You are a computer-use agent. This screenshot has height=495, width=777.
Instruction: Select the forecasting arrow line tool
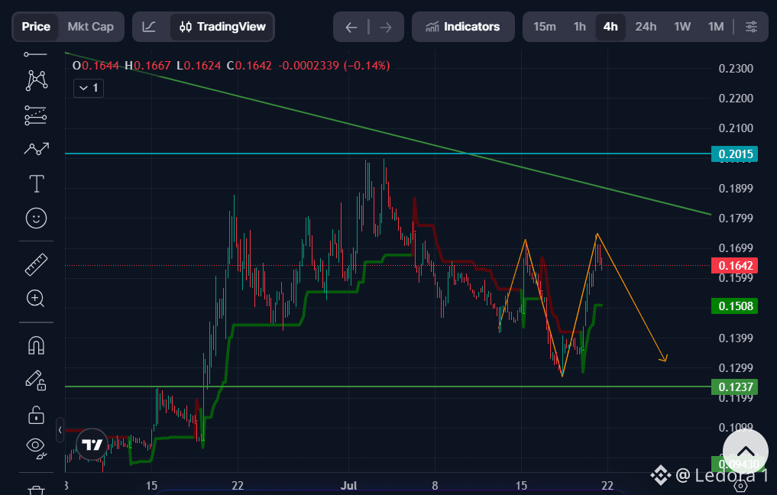pos(37,149)
